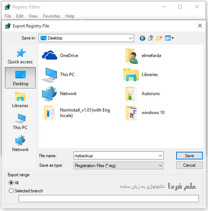Go back using the blue back arrow icon

(x=142, y=38)
